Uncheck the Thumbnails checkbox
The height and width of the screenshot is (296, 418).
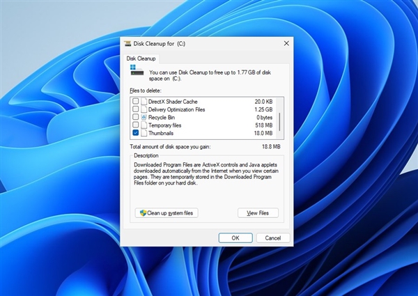coord(135,133)
